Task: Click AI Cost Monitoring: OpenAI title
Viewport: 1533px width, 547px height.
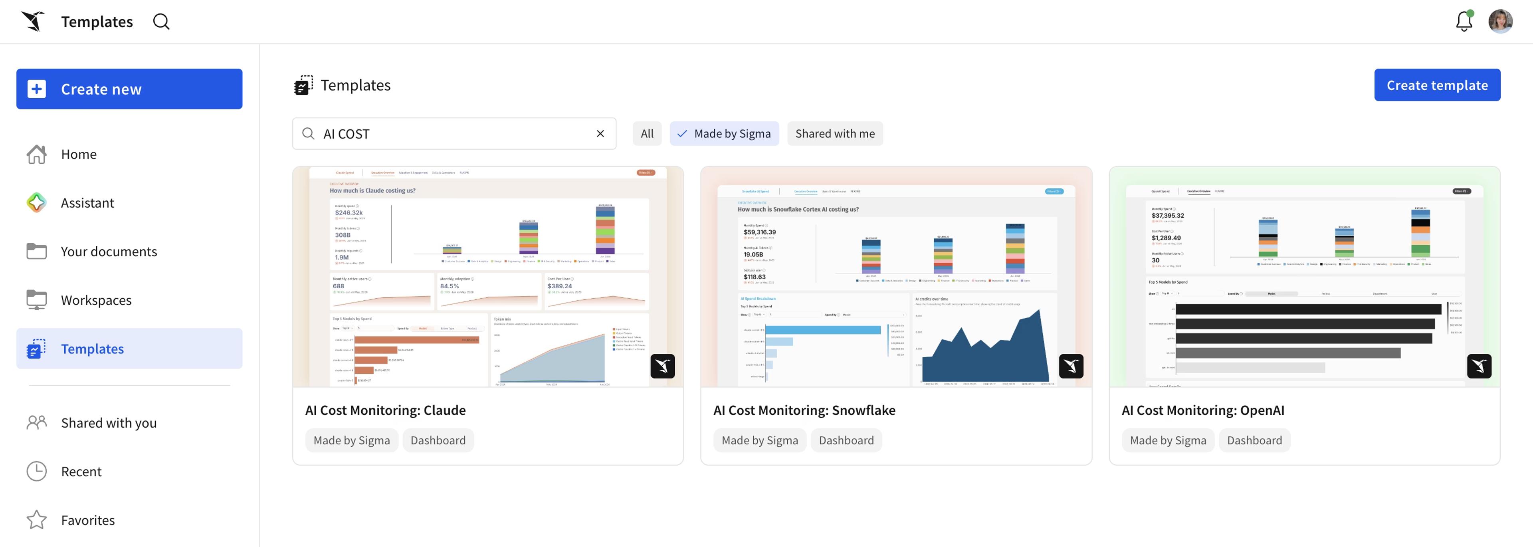Action: [1203, 410]
